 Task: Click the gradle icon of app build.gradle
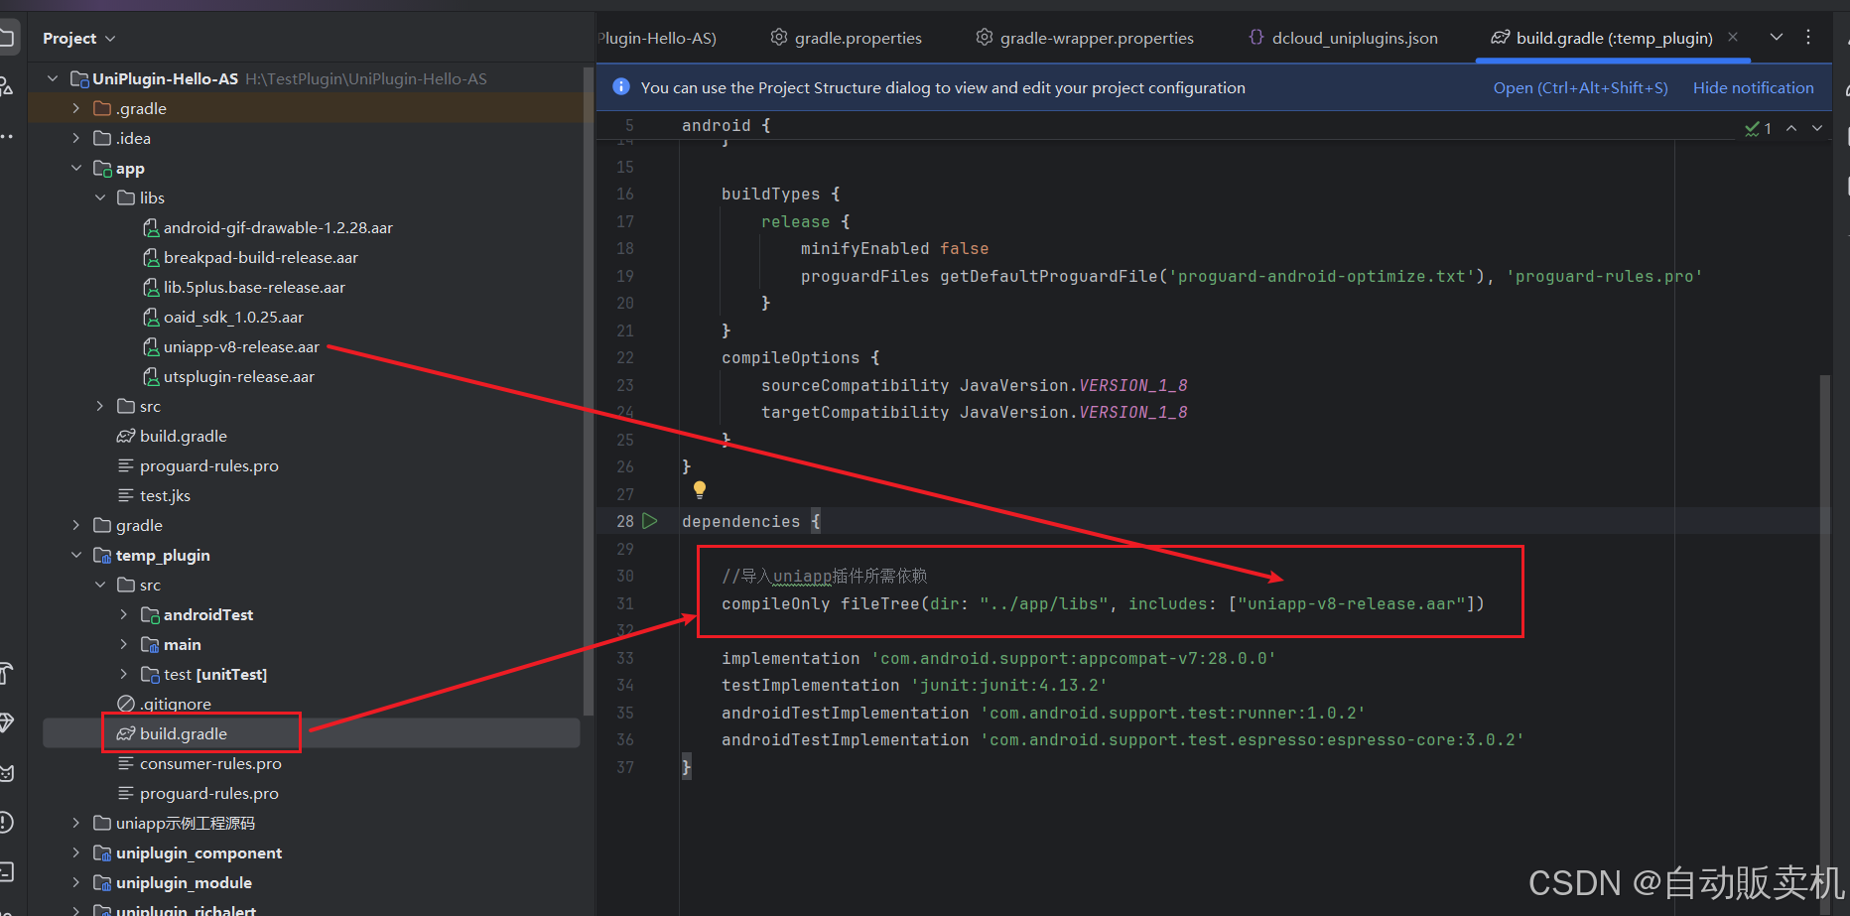[x=126, y=436]
